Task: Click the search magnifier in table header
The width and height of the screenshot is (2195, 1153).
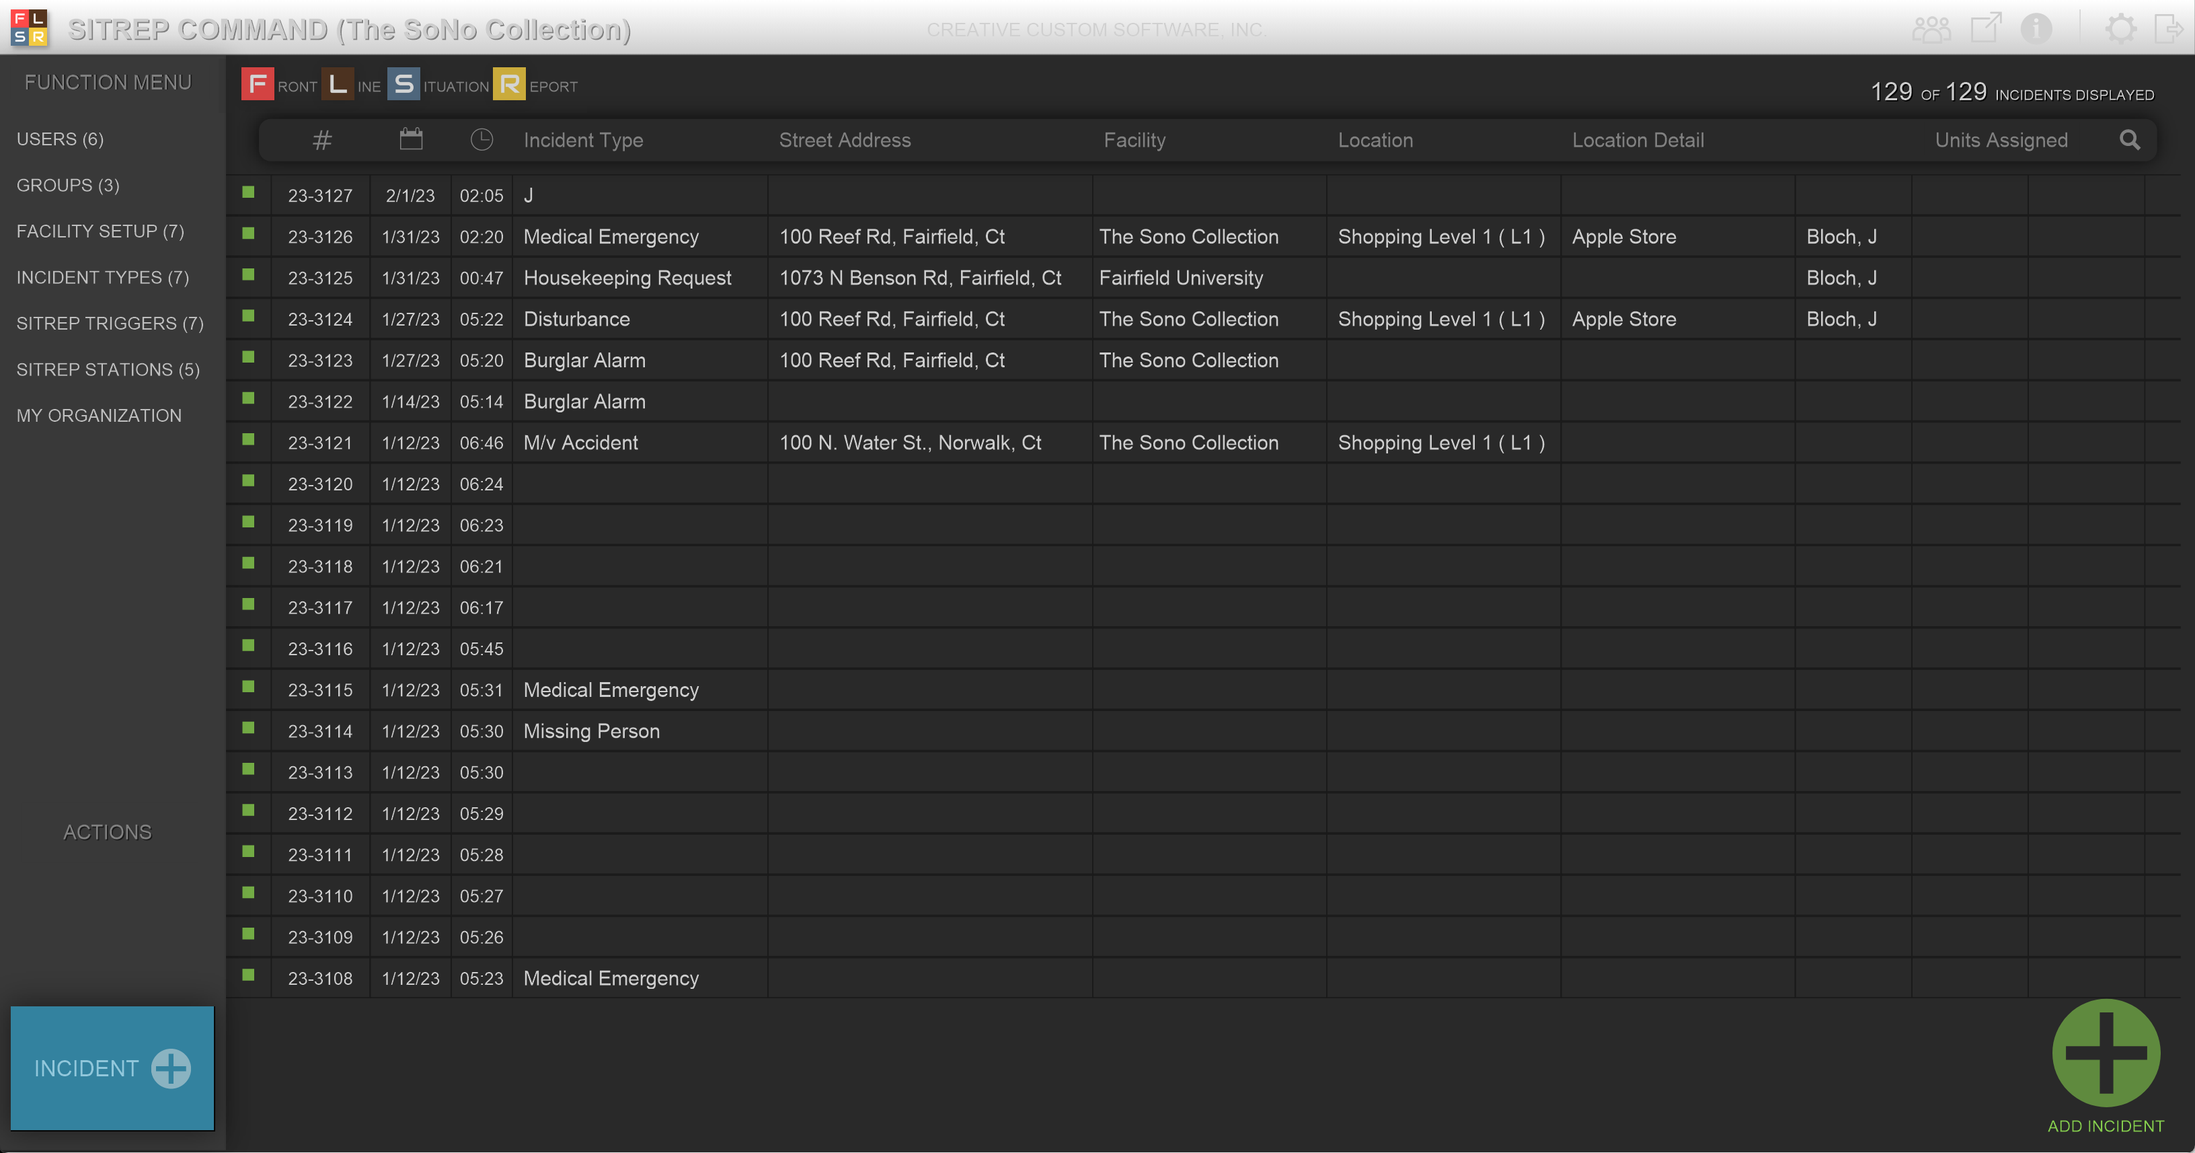Action: [2128, 140]
